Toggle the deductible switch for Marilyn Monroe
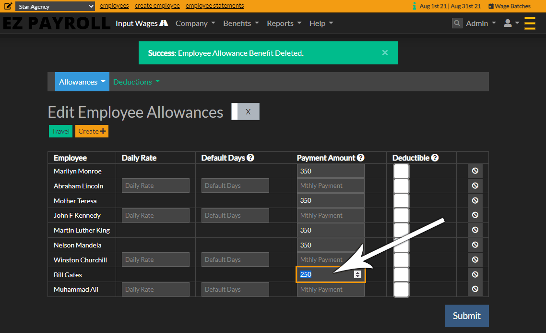 [x=401, y=171]
